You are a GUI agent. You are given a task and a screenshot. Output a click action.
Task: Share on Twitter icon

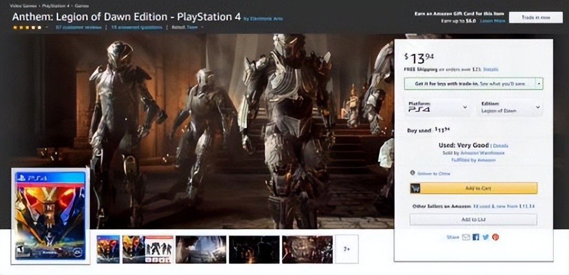click(x=485, y=237)
